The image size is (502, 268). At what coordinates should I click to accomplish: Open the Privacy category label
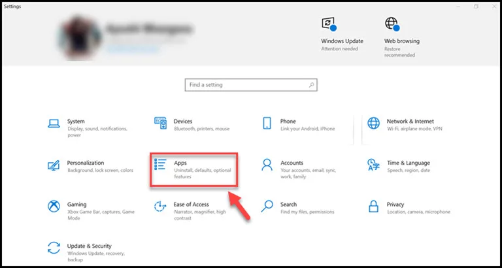(x=395, y=205)
